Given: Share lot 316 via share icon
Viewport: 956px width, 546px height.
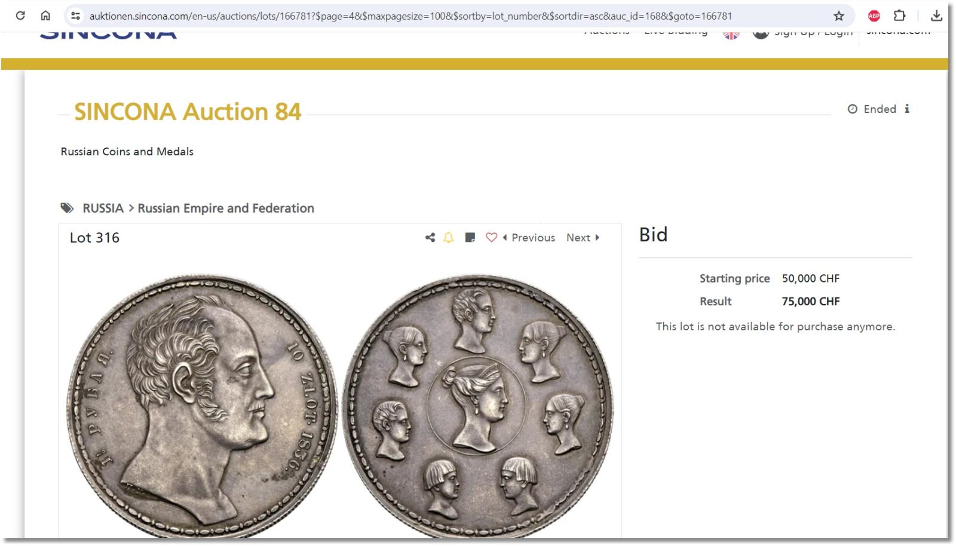Looking at the screenshot, I should click(x=430, y=238).
